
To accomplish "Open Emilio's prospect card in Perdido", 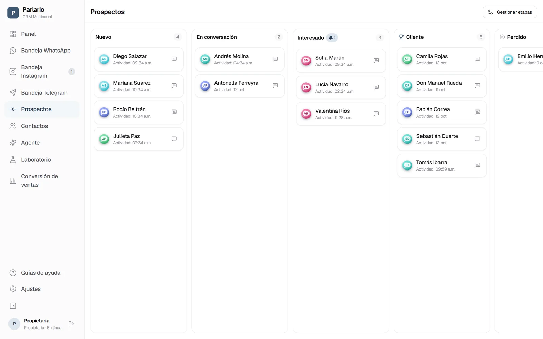I will point(521,59).
